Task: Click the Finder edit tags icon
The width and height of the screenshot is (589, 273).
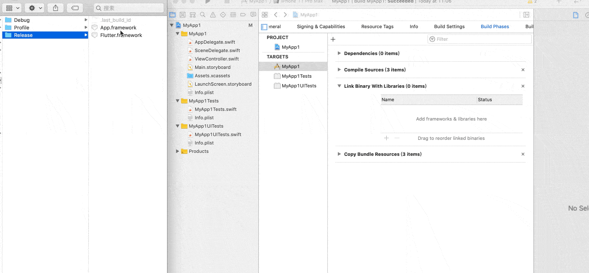Action: [x=75, y=8]
